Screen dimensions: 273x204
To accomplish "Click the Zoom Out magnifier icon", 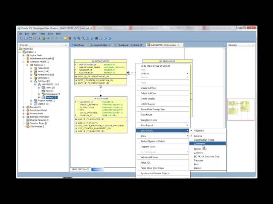I will (83, 38).
